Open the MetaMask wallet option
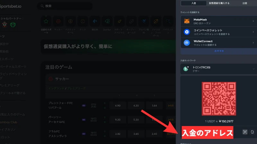 (219, 21)
